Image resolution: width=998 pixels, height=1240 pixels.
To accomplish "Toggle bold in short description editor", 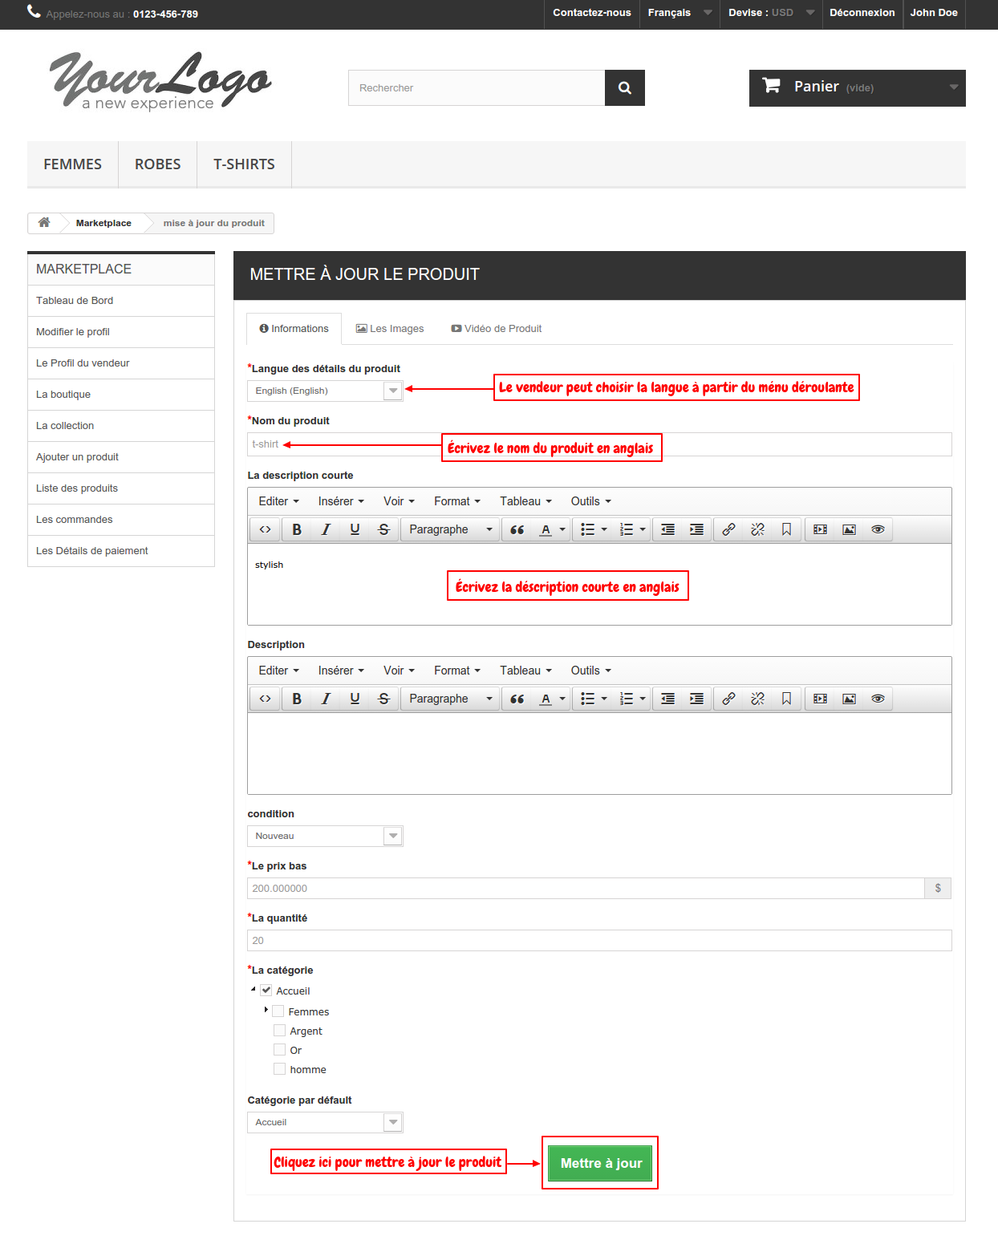I will (297, 529).
